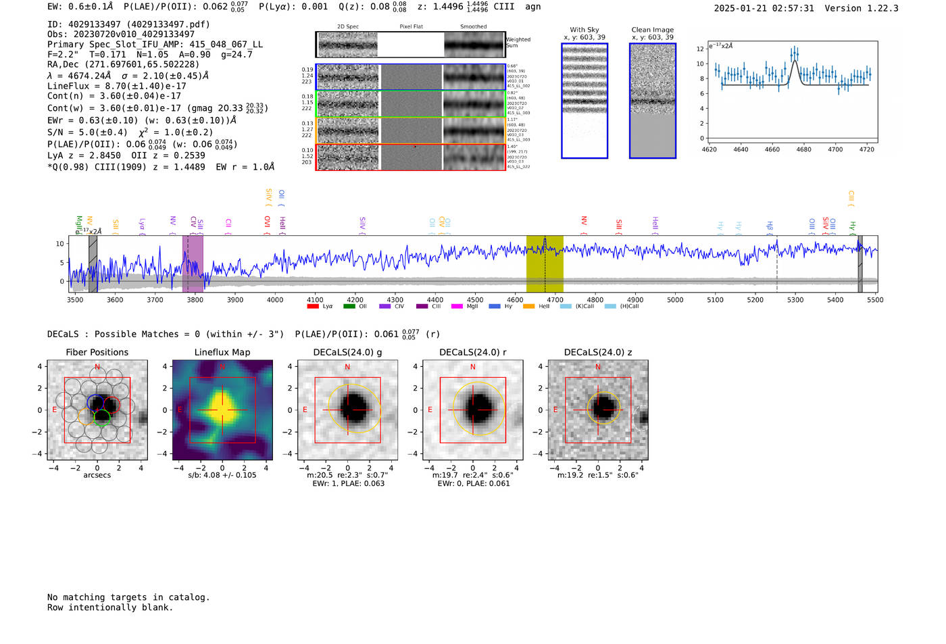Click the 'agn' label in header
Screen dimensions: 946x644
coord(533,7)
